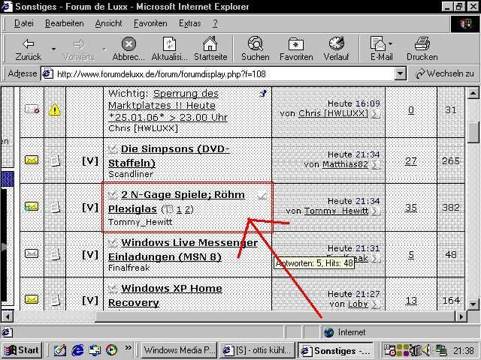Open the Windows Live Messenger Einladungen thread
This screenshot has width=481, height=360.
[183, 250]
